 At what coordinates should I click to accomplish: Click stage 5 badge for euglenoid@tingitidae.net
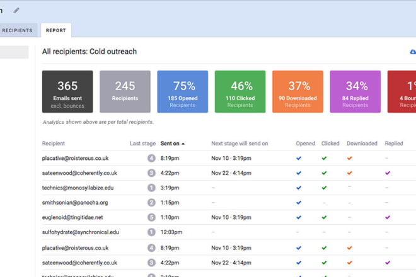(x=151, y=217)
